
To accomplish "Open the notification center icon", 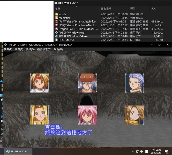I will point(167,152).
